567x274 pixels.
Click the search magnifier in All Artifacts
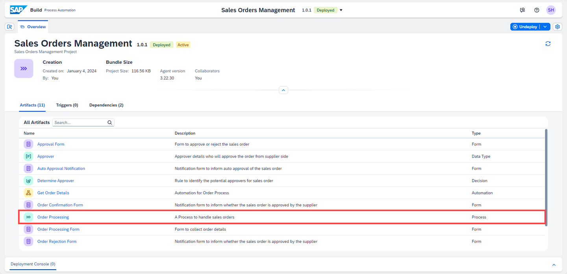click(x=110, y=122)
